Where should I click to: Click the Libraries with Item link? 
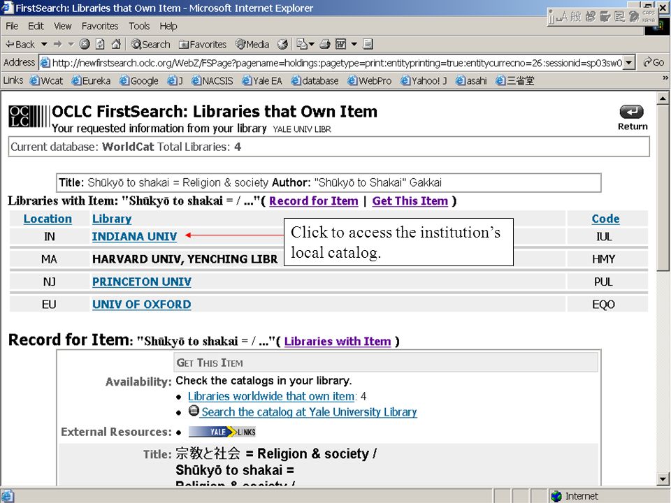coord(338,342)
